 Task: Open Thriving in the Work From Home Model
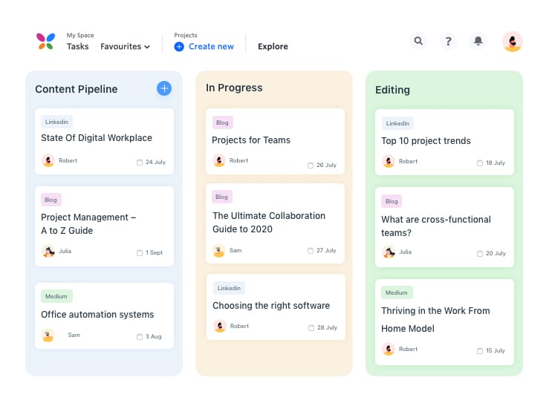pos(444,322)
